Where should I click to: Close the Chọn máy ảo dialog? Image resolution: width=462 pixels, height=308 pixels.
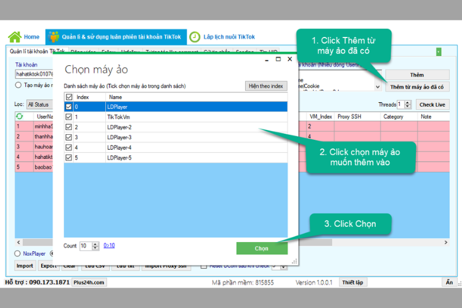tap(290, 59)
